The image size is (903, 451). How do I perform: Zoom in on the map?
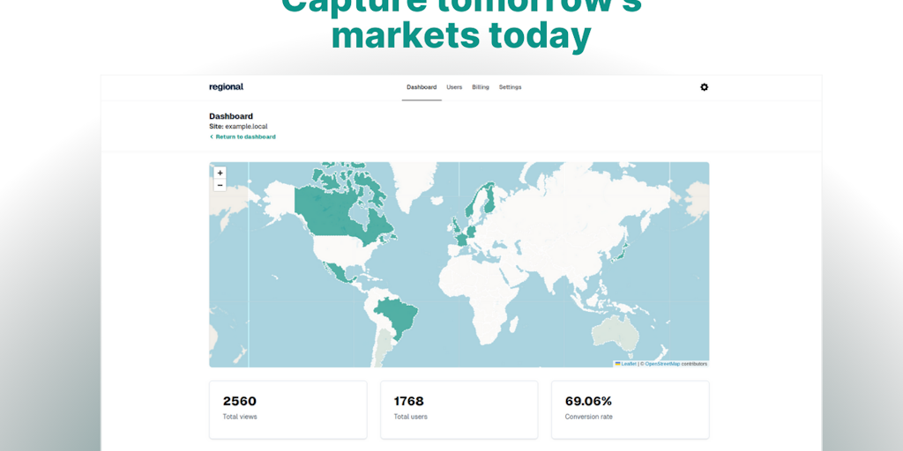point(220,173)
